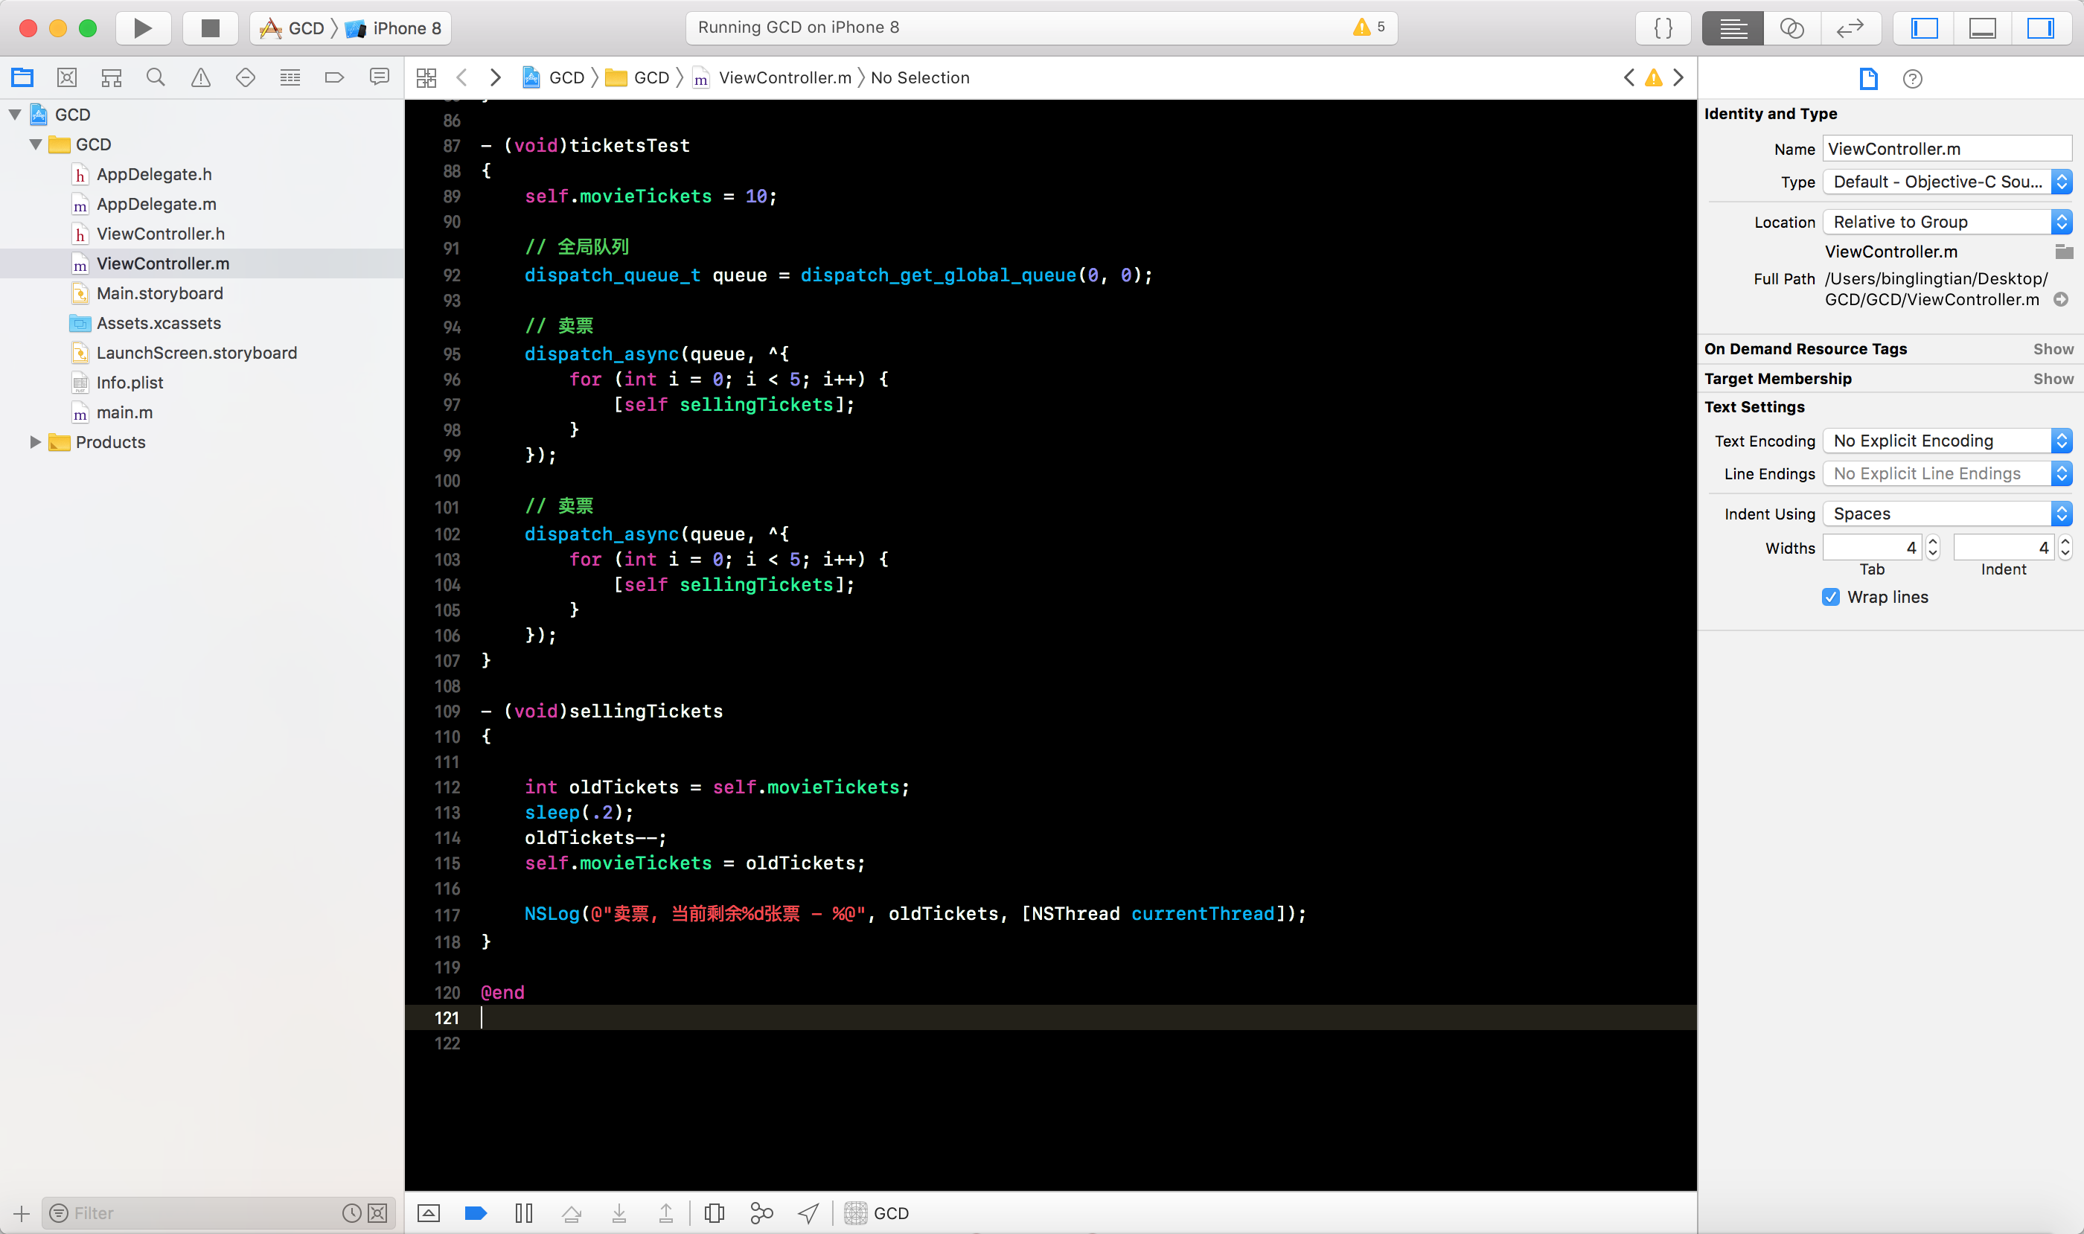Switch to the Standard editor
The width and height of the screenshot is (2084, 1234).
coord(1733,28)
